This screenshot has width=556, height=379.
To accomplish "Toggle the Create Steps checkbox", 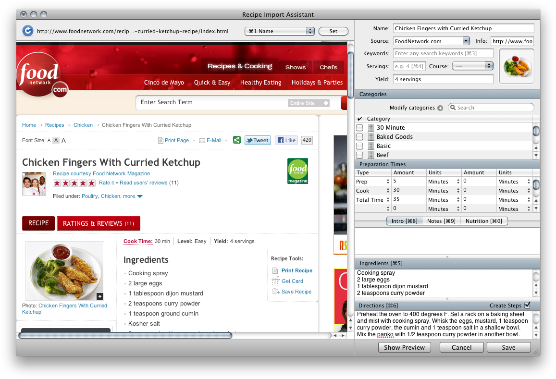I will (x=527, y=306).
